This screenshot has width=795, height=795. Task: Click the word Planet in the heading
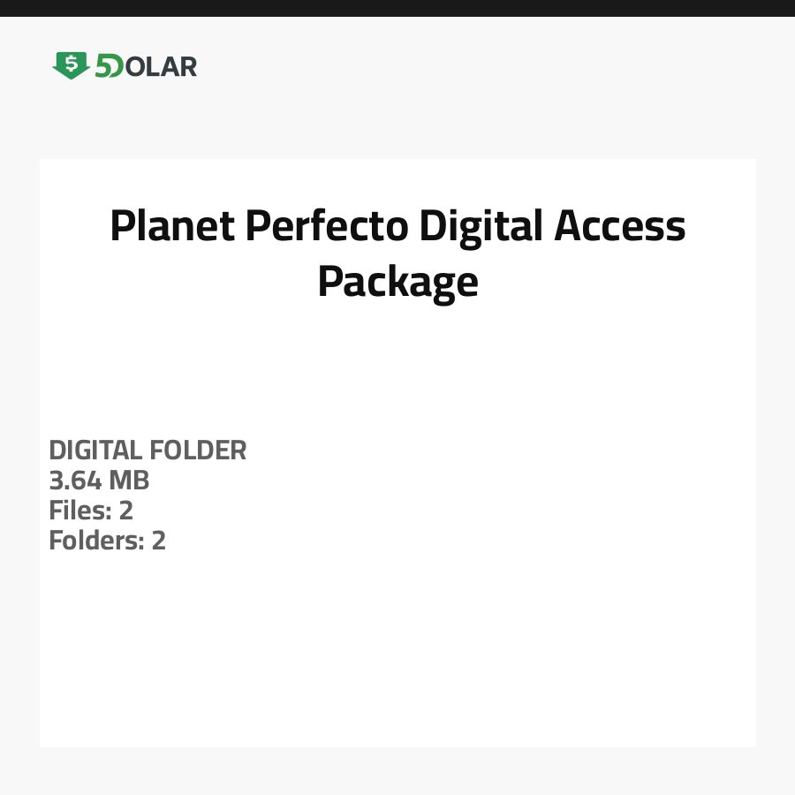pyautogui.click(x=172, y=226)
